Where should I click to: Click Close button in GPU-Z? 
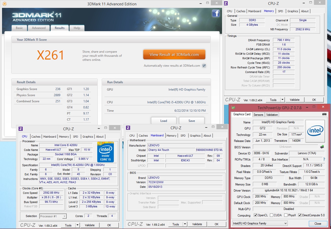(318, 224)
